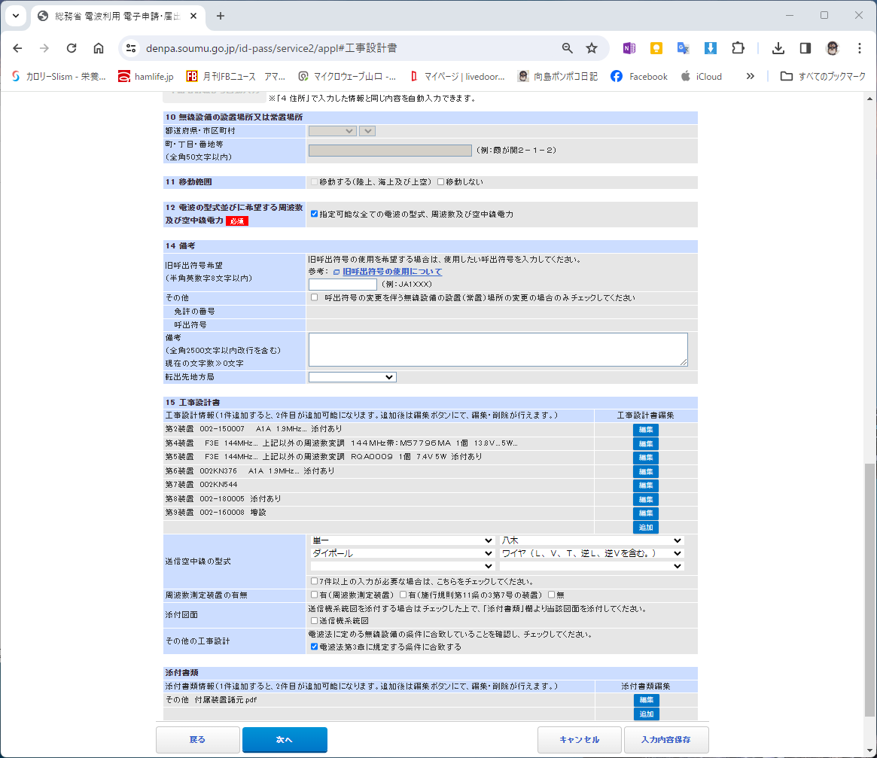
Task: Bookmark this page with the star icon
Action: 592,48
